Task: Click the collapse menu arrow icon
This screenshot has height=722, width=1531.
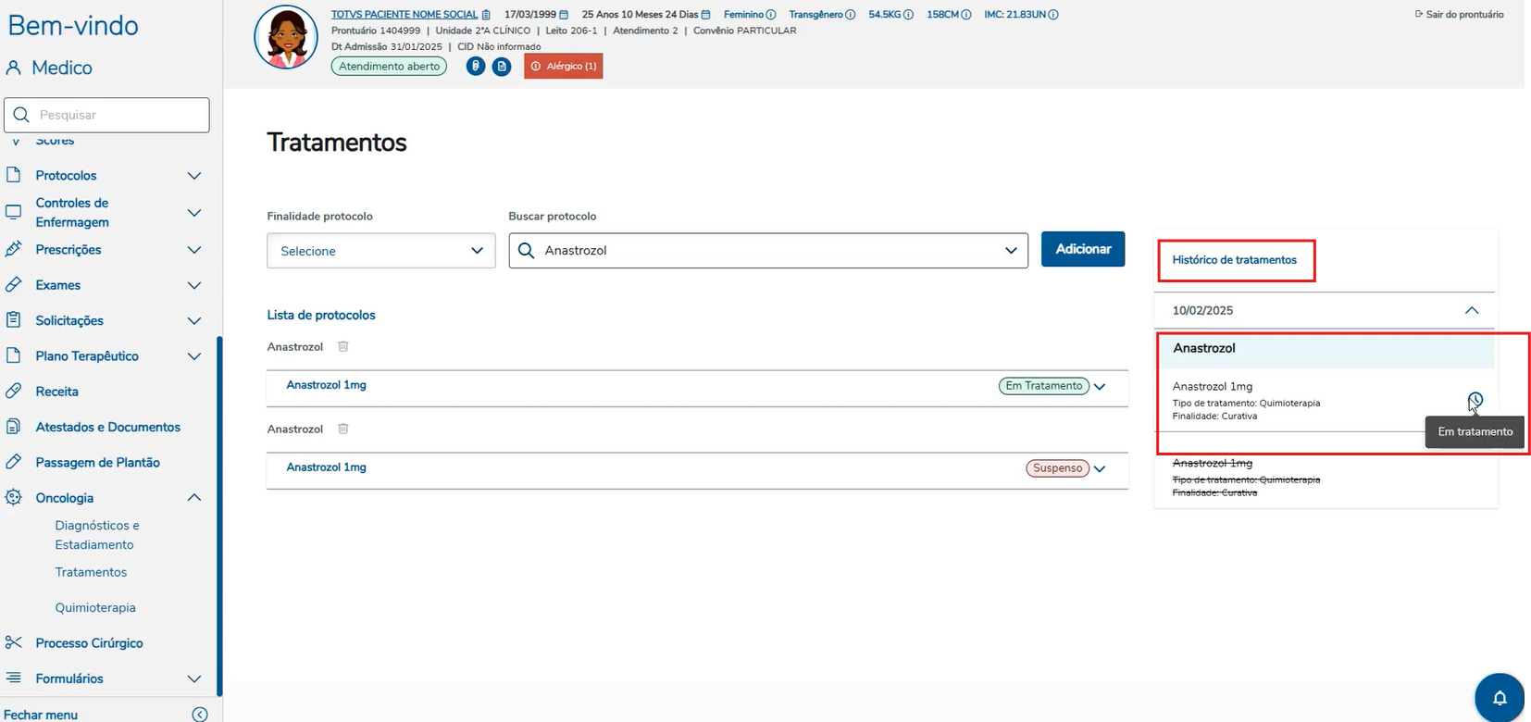Action: 200,715
